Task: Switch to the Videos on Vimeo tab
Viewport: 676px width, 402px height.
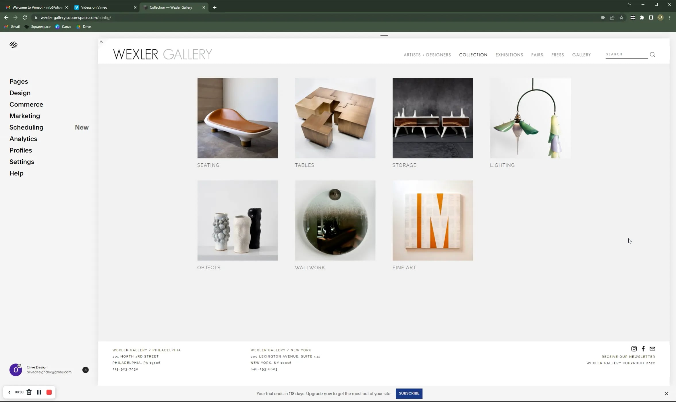Action: [95, 7]
